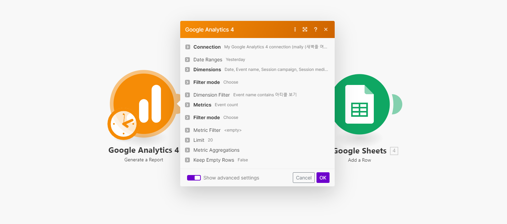Click the Google Analytics 4 module title below icon
This screenshot has height=224, width=507.
[x=144, y=150]
